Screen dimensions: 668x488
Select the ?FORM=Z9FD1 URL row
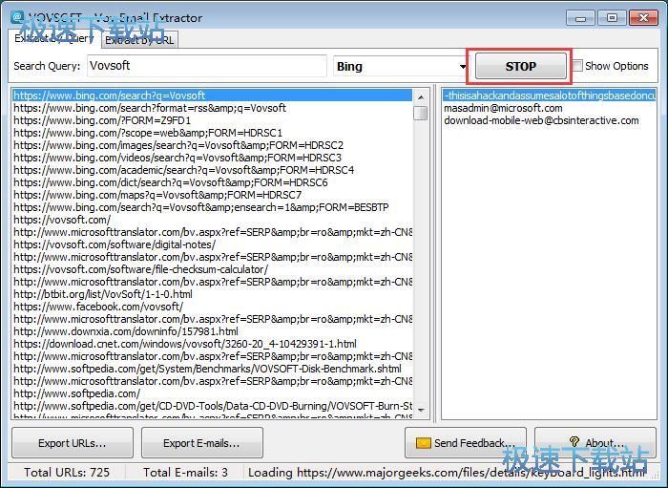[212, 120]
